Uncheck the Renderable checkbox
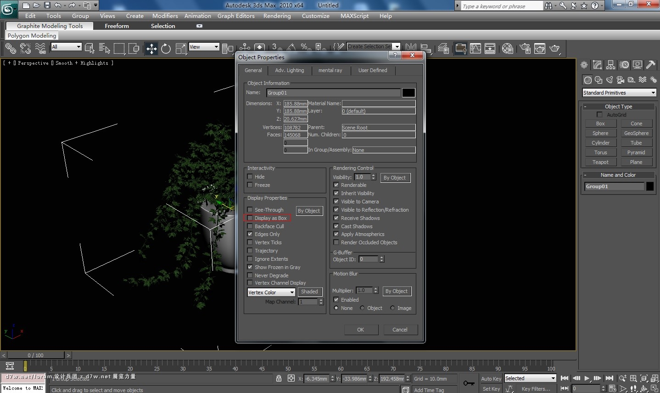Viewport: 660px width, 393px height. tap(336, 185)
